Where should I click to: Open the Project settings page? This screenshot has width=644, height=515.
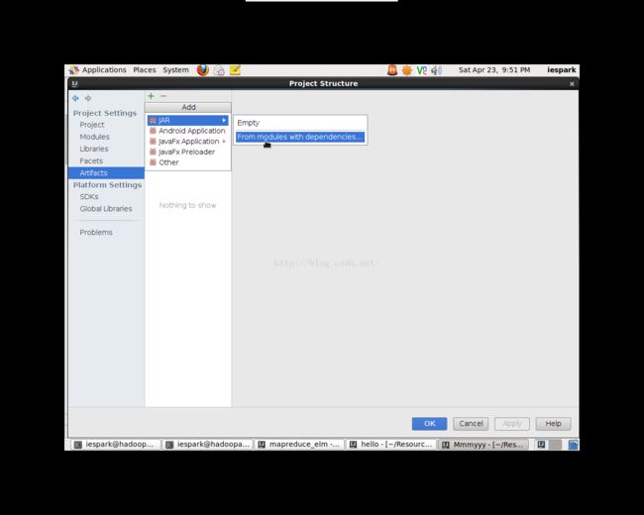(92, 125)
